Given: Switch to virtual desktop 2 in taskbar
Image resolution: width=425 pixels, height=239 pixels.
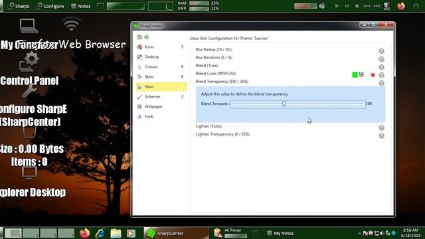Looking at the screenshot, I should click(31, 233).
